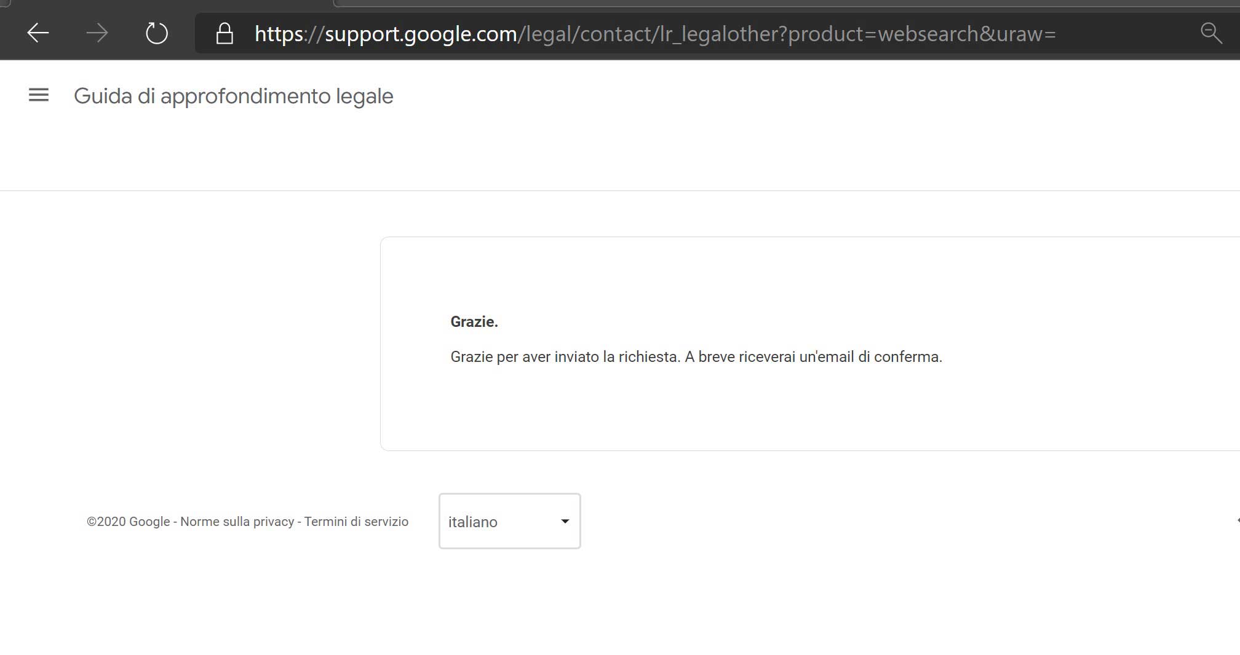Open Termini di servizio link
The width and height of the screenshot is (1240, 655).
point(356,522)
